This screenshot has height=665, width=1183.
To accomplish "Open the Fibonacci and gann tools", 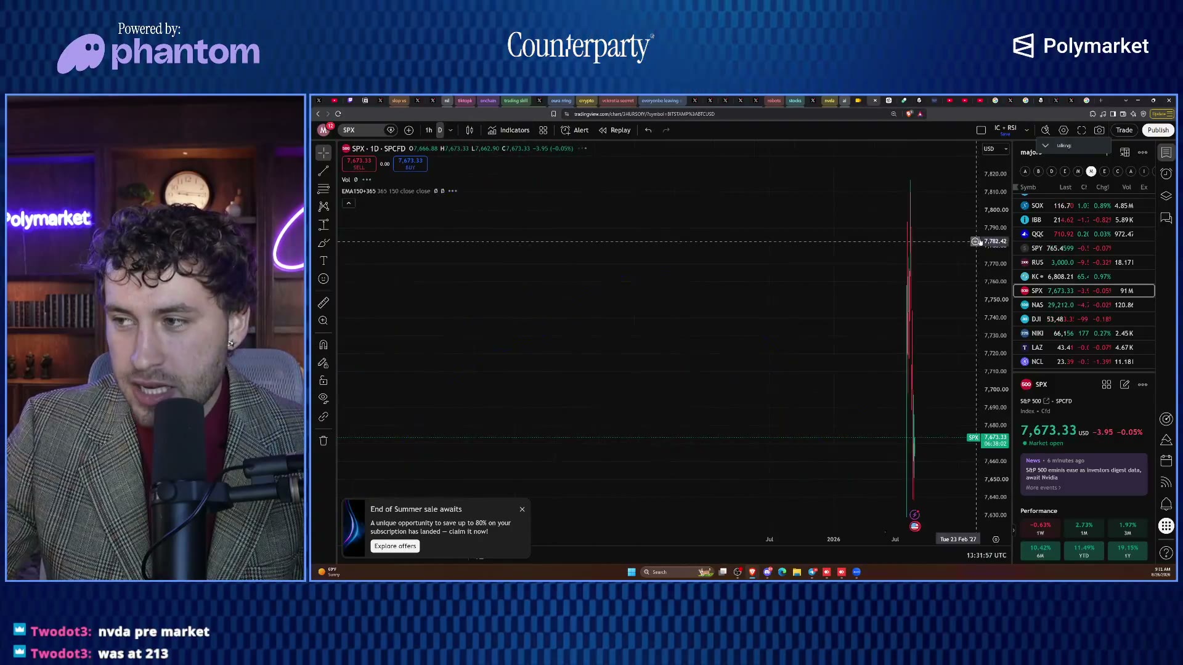I will [x=323, y=188].
